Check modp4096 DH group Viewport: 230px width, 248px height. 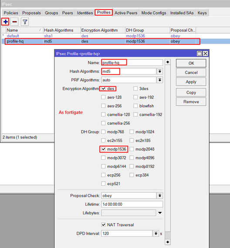[132, 158]
